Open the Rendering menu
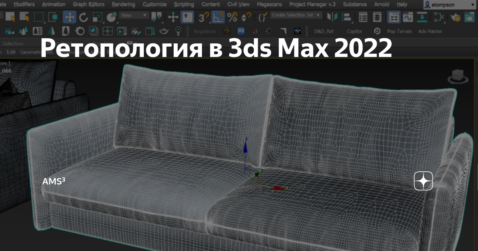Image resolution: width=478 pixels, height=251 pixels. 123,4
